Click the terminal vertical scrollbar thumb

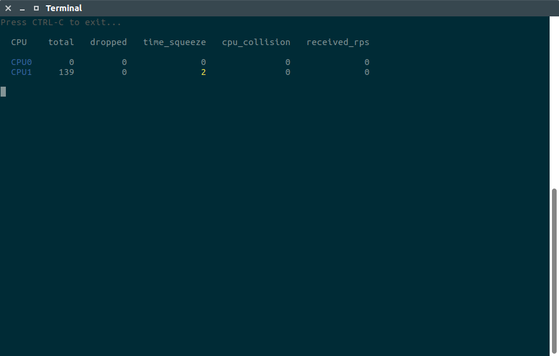[x=554, y=270]
